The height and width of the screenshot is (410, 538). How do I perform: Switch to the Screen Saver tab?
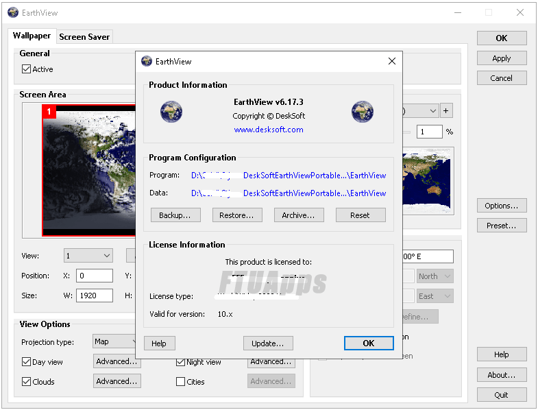click(x=84, y=37)
